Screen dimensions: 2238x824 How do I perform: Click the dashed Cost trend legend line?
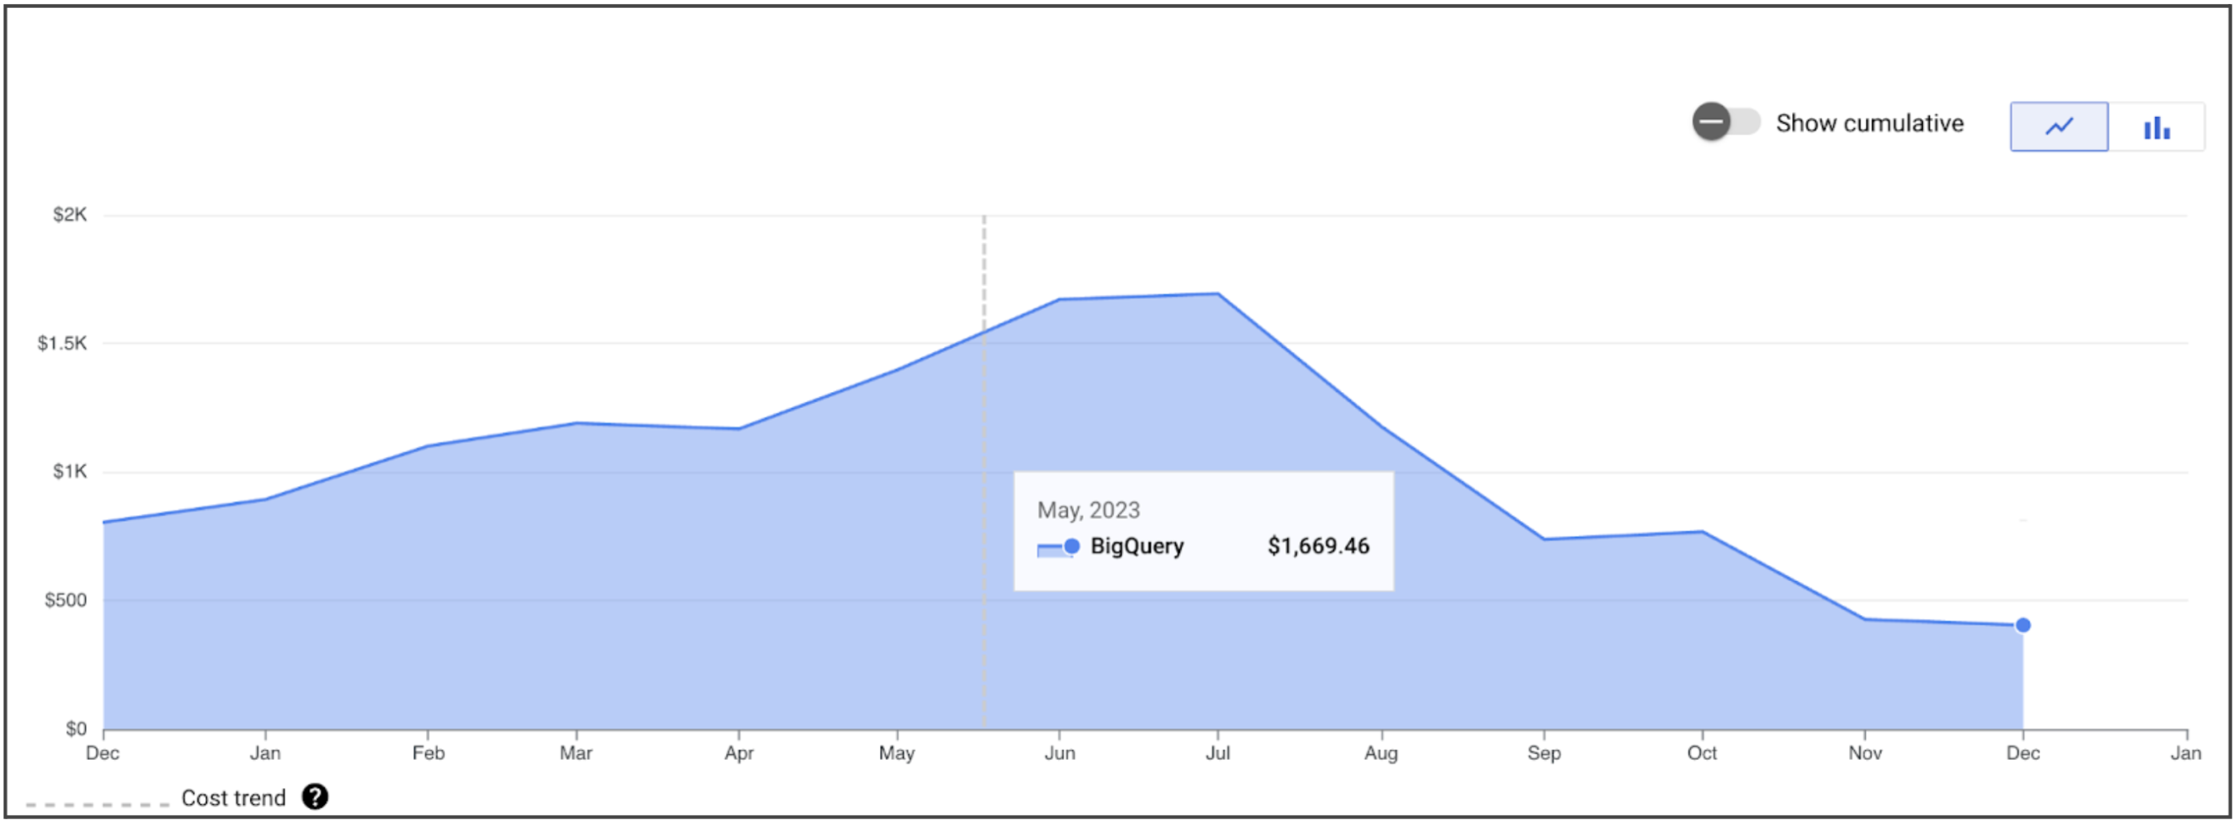97,805
